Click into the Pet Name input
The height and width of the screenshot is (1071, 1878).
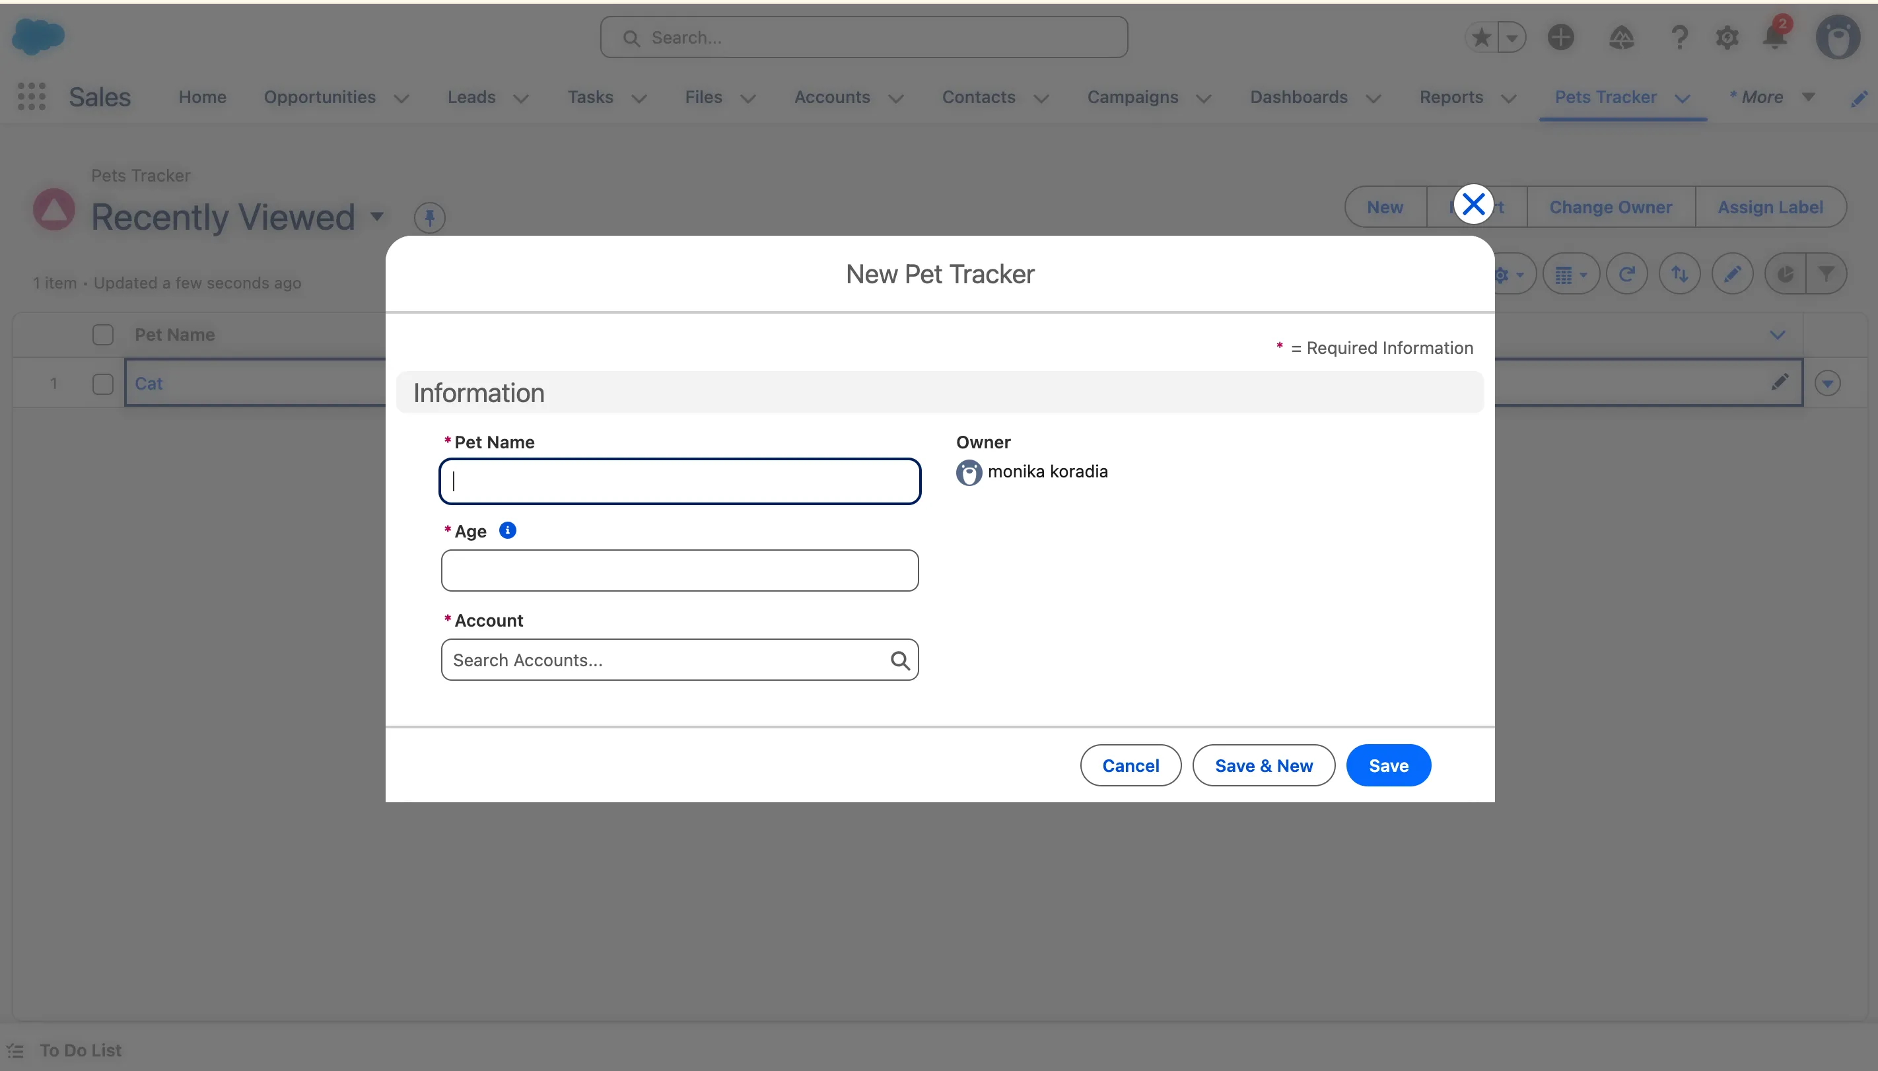[679, 482]
